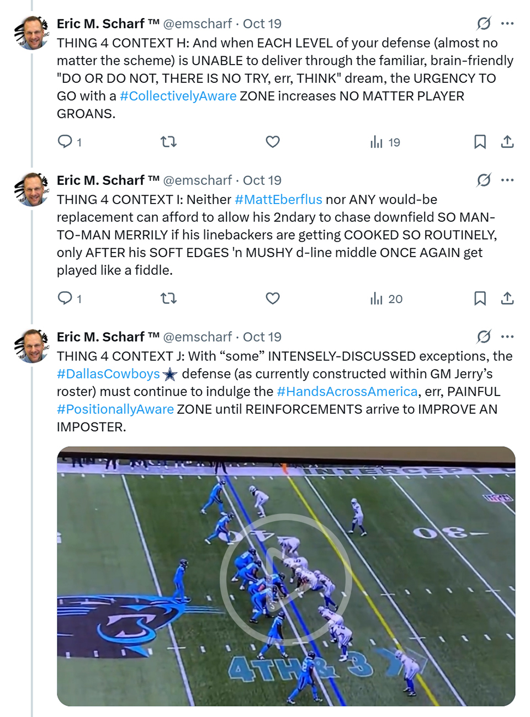Like the CONTEXT H tweet
The height and width of the screenshot is (717, 530).
(x=273, y=142)
